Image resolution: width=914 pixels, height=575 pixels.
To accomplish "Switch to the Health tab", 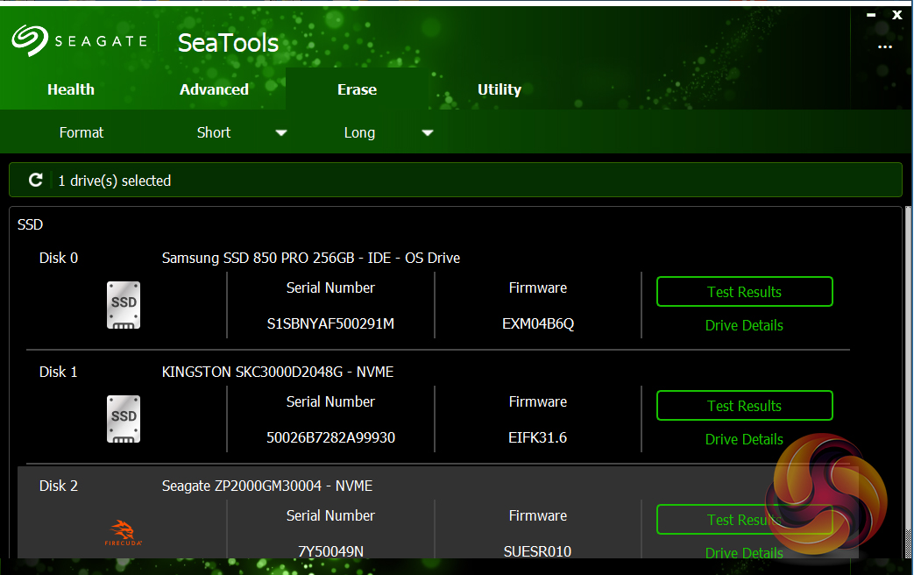I will coord(71,89).
